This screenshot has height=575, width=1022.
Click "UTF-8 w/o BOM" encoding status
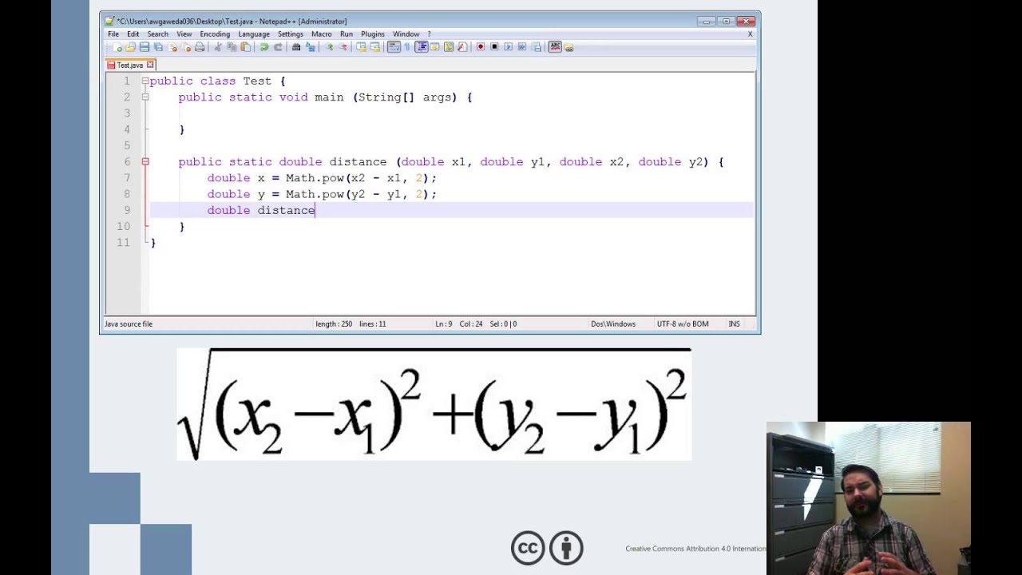[x=683, y=324]
